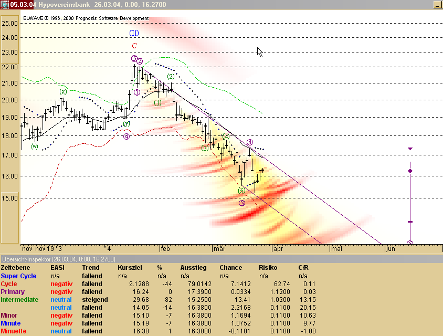Click purple diamond target marker near 16.25
Image resolution: width=443 pixels, height=336 pixels.
click(410, 171)
